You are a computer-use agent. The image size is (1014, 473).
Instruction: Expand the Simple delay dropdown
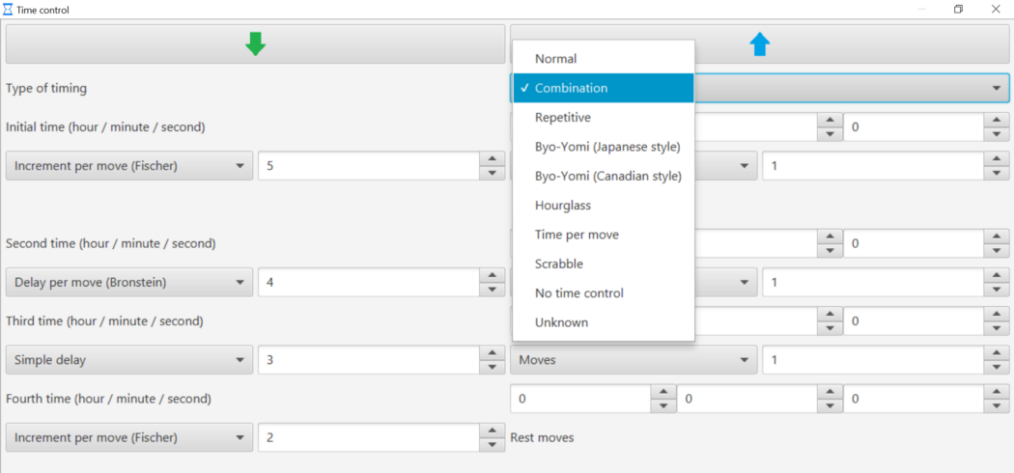(x=129, y=360)
